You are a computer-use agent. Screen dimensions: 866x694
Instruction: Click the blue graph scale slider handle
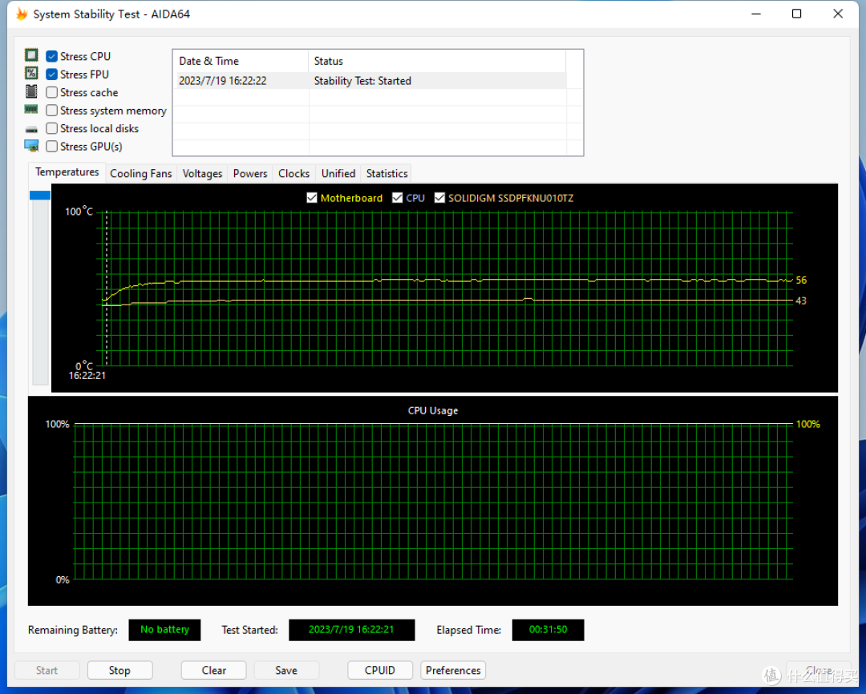tap(40, 195)
